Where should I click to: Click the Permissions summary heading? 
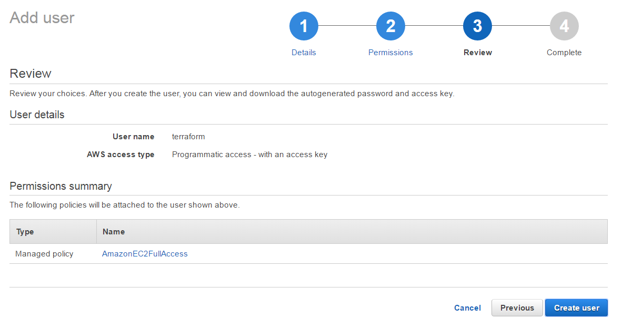click(61, 186)
